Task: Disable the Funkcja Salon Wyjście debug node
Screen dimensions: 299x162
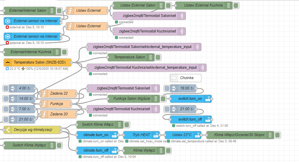Action: pyautogui.click(x=165, y=99)
